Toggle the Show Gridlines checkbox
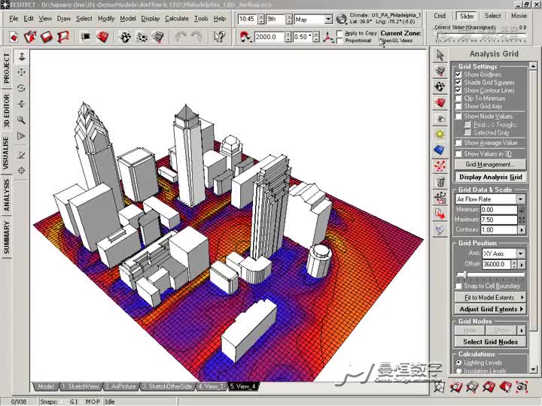The image size is (542, 406). point(458,74)
